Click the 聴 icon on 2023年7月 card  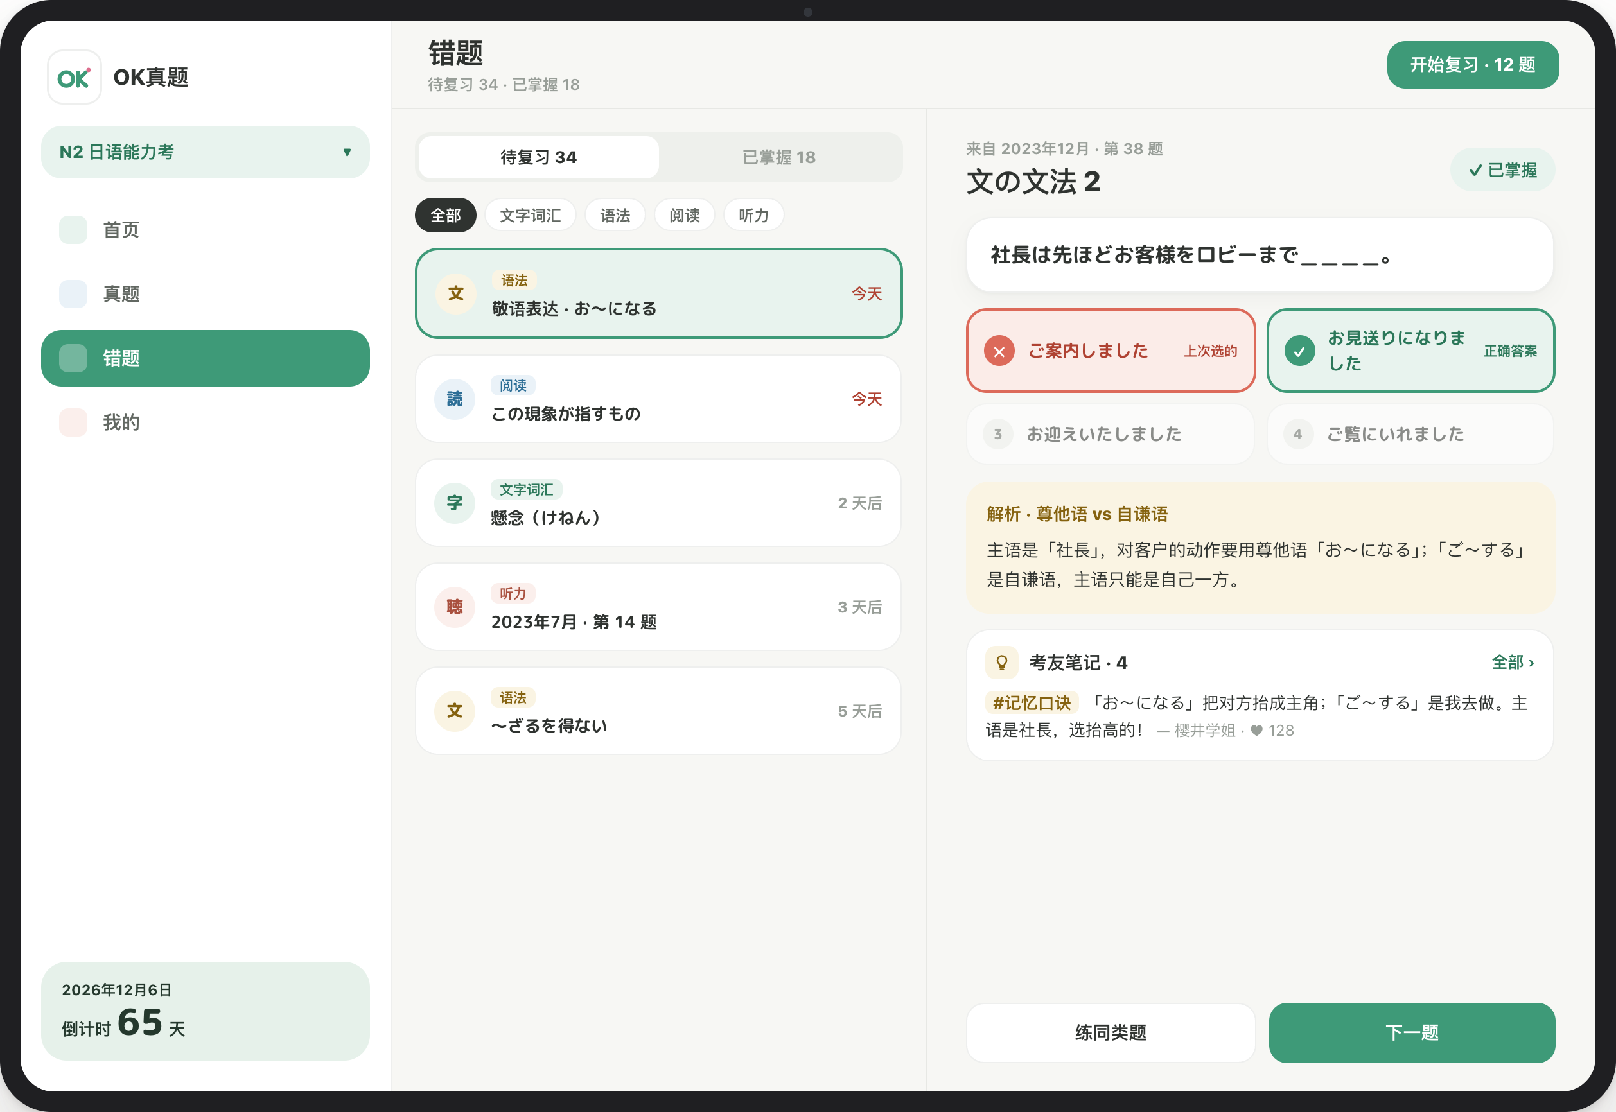[x=454, y=607]
